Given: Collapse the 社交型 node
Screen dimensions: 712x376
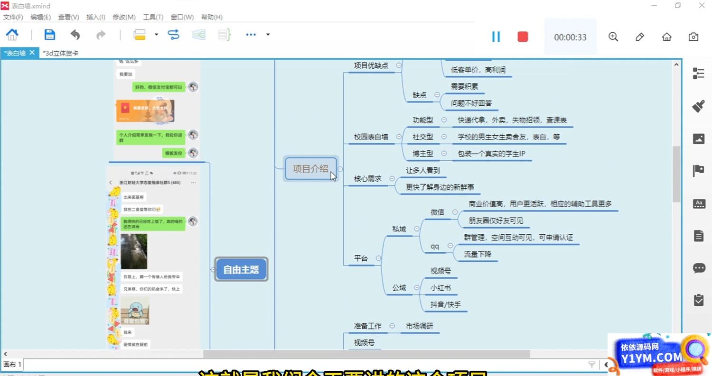Looking at the screenshot, I should tap(444, 137).
